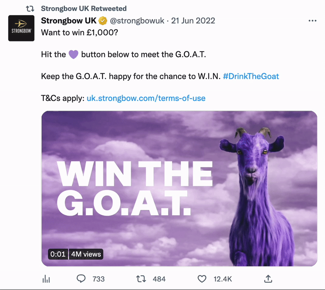Play the WIN THE G.O.A.T. video
The height and width of the screenshot is (290, 325).
tap(179, 188)
